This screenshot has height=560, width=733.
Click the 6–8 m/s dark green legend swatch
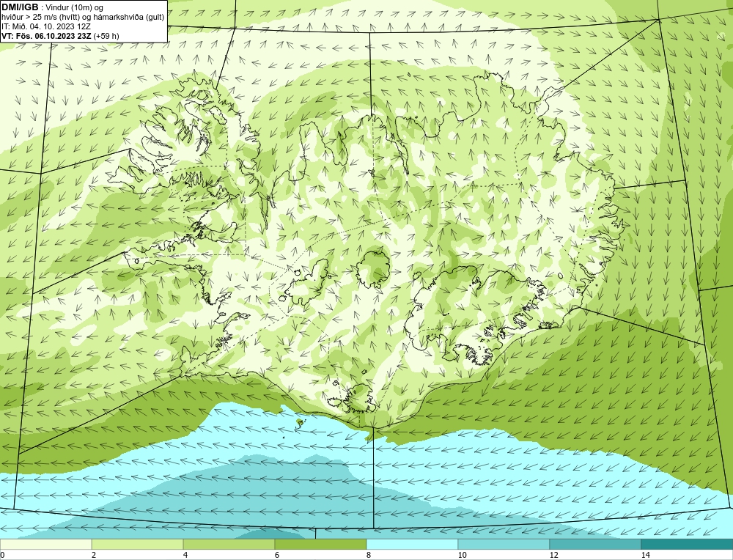coord(321,544)
